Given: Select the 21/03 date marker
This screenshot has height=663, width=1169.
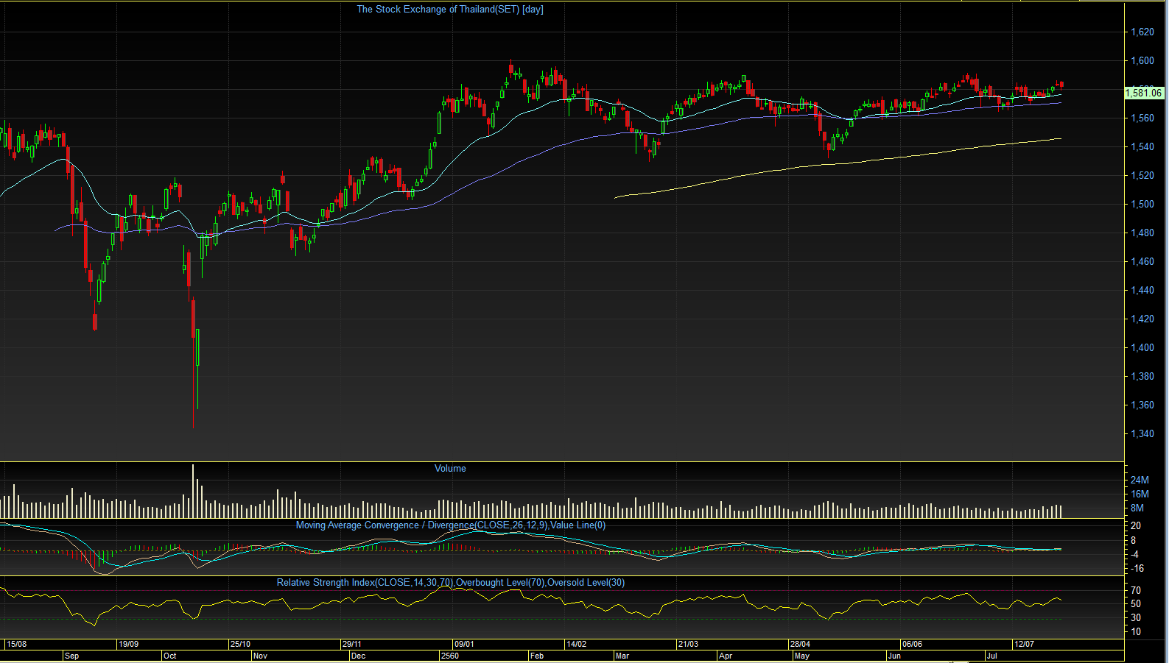Looking at the screenshot, I should click(688, 645).
